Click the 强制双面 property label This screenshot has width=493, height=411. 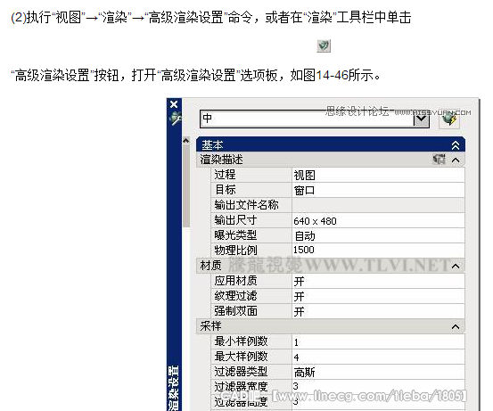(x=235, y=310)
